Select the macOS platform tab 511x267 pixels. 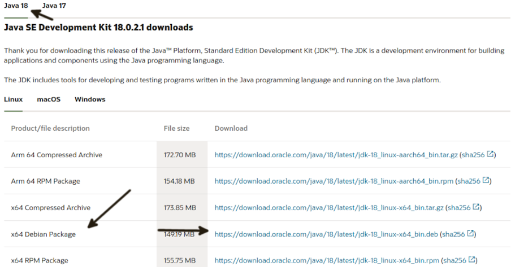point(49,99)
